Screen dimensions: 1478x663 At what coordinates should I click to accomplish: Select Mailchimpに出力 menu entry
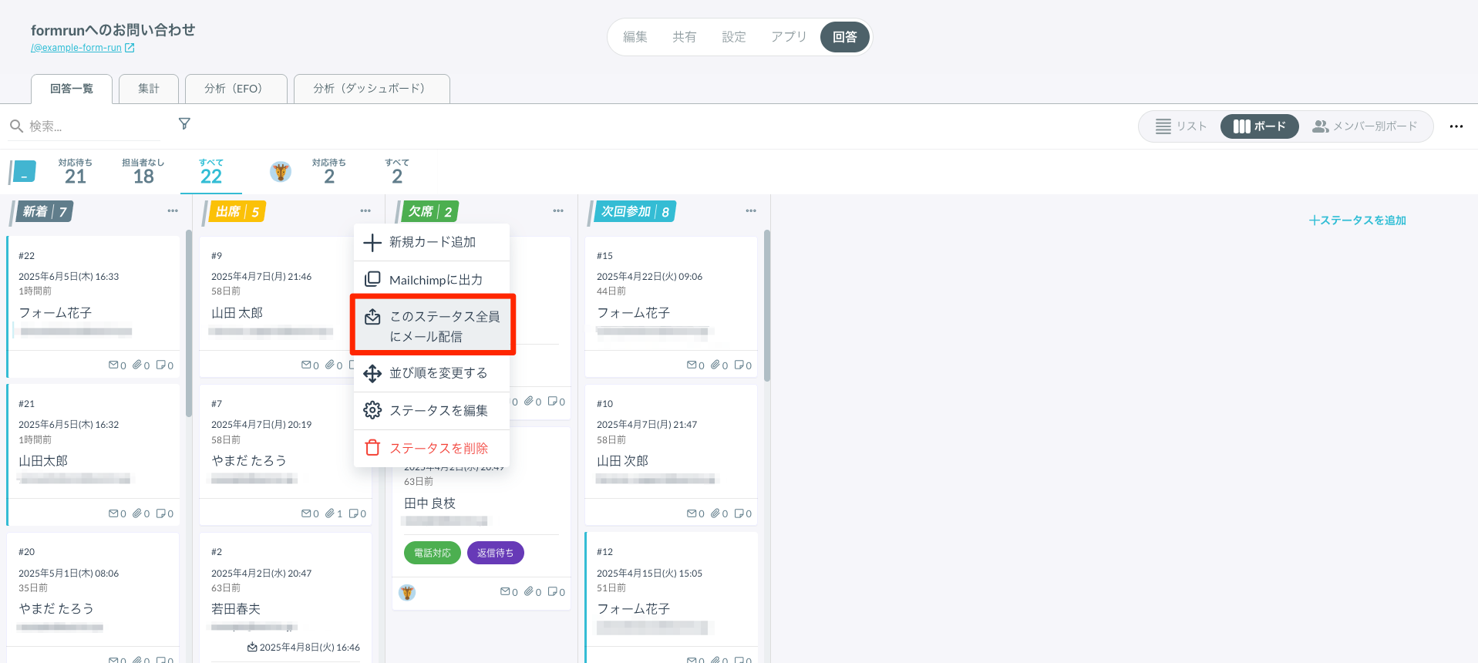click(432, 280)
